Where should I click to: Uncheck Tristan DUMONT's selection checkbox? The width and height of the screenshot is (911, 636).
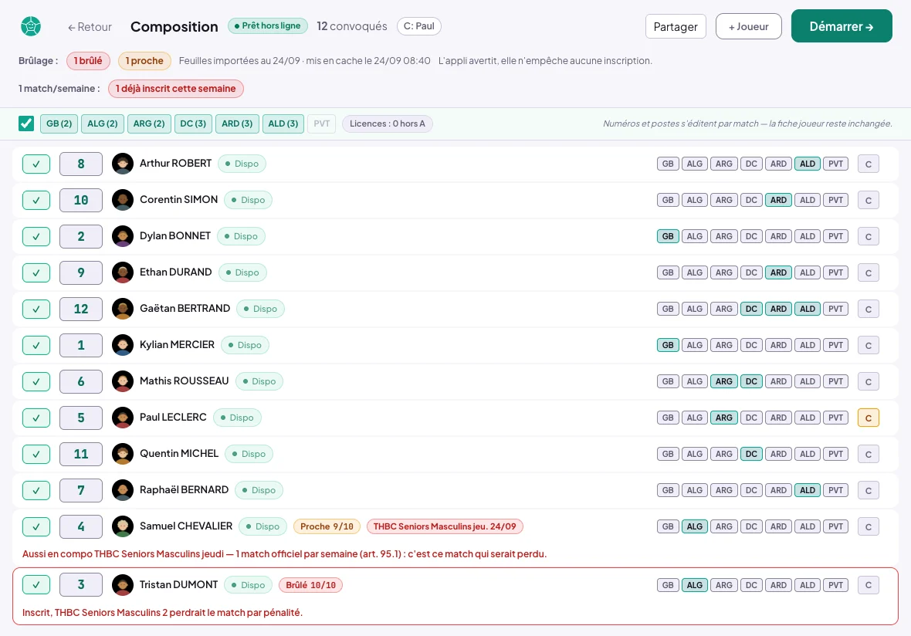(x=36, y=585)
